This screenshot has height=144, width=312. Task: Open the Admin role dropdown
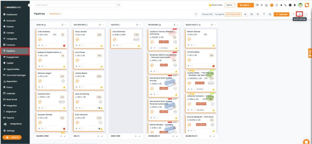(x=230, y=5)
